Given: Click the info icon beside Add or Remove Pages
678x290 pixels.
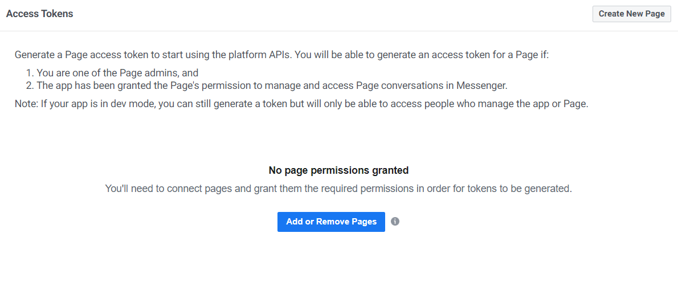Looking at the screenshot, I should click(x=395, y=222).
